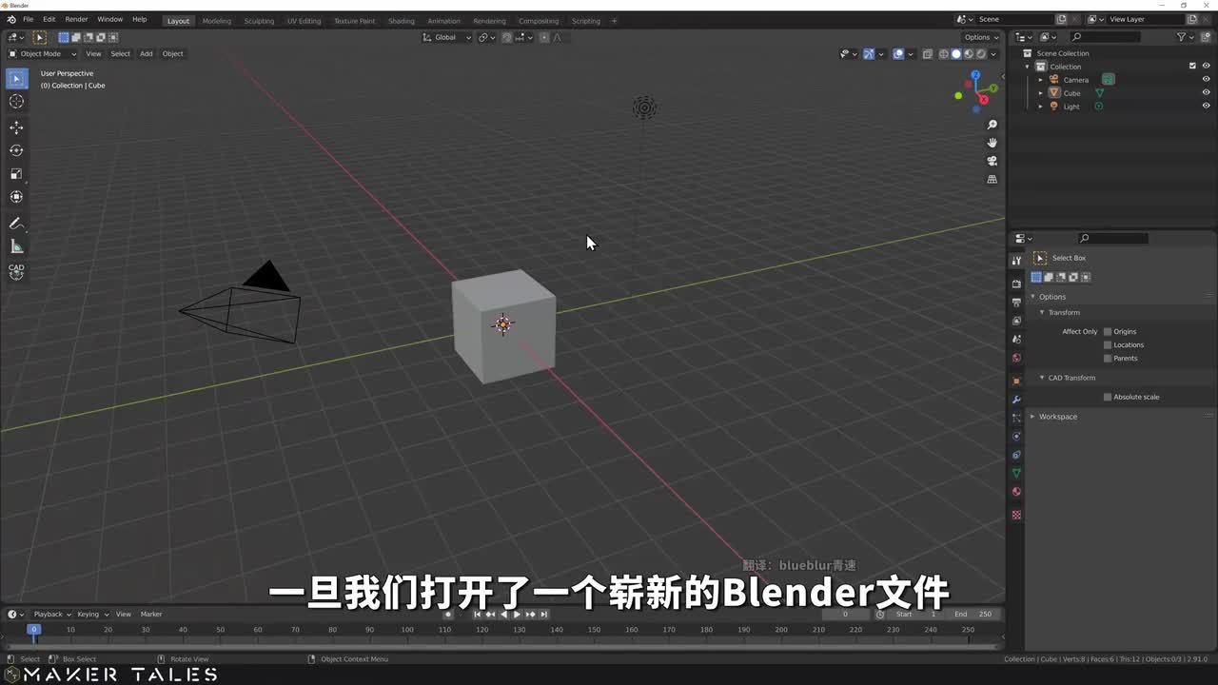
Task: Open the World properties tab
Action: coord(1016,358)
